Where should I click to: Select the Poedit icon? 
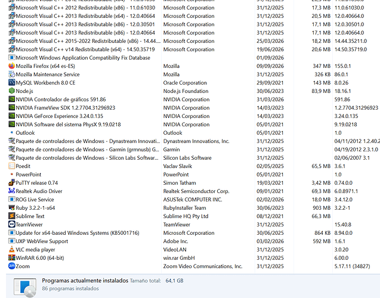(12, 166)
